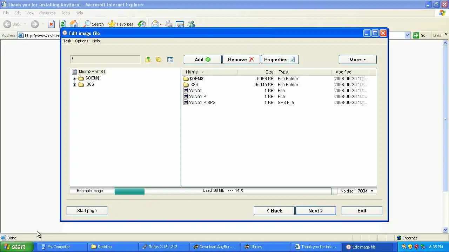
Task: Click red shield alert tray icon
Action: (x=416, y=247)
